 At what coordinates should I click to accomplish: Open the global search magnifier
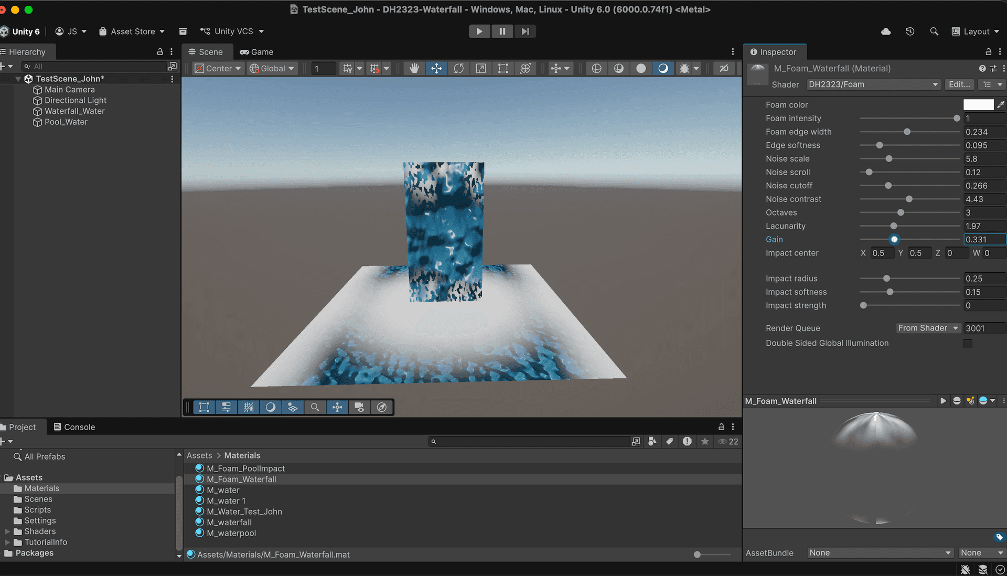tap(934, 31)
